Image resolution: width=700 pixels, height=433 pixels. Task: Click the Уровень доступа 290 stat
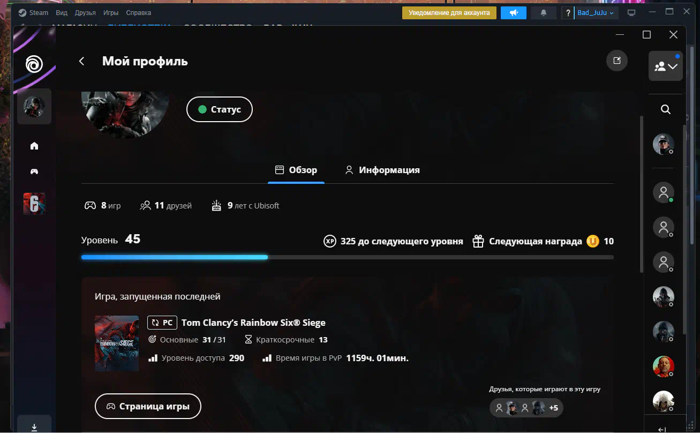[x=196, y=358]
